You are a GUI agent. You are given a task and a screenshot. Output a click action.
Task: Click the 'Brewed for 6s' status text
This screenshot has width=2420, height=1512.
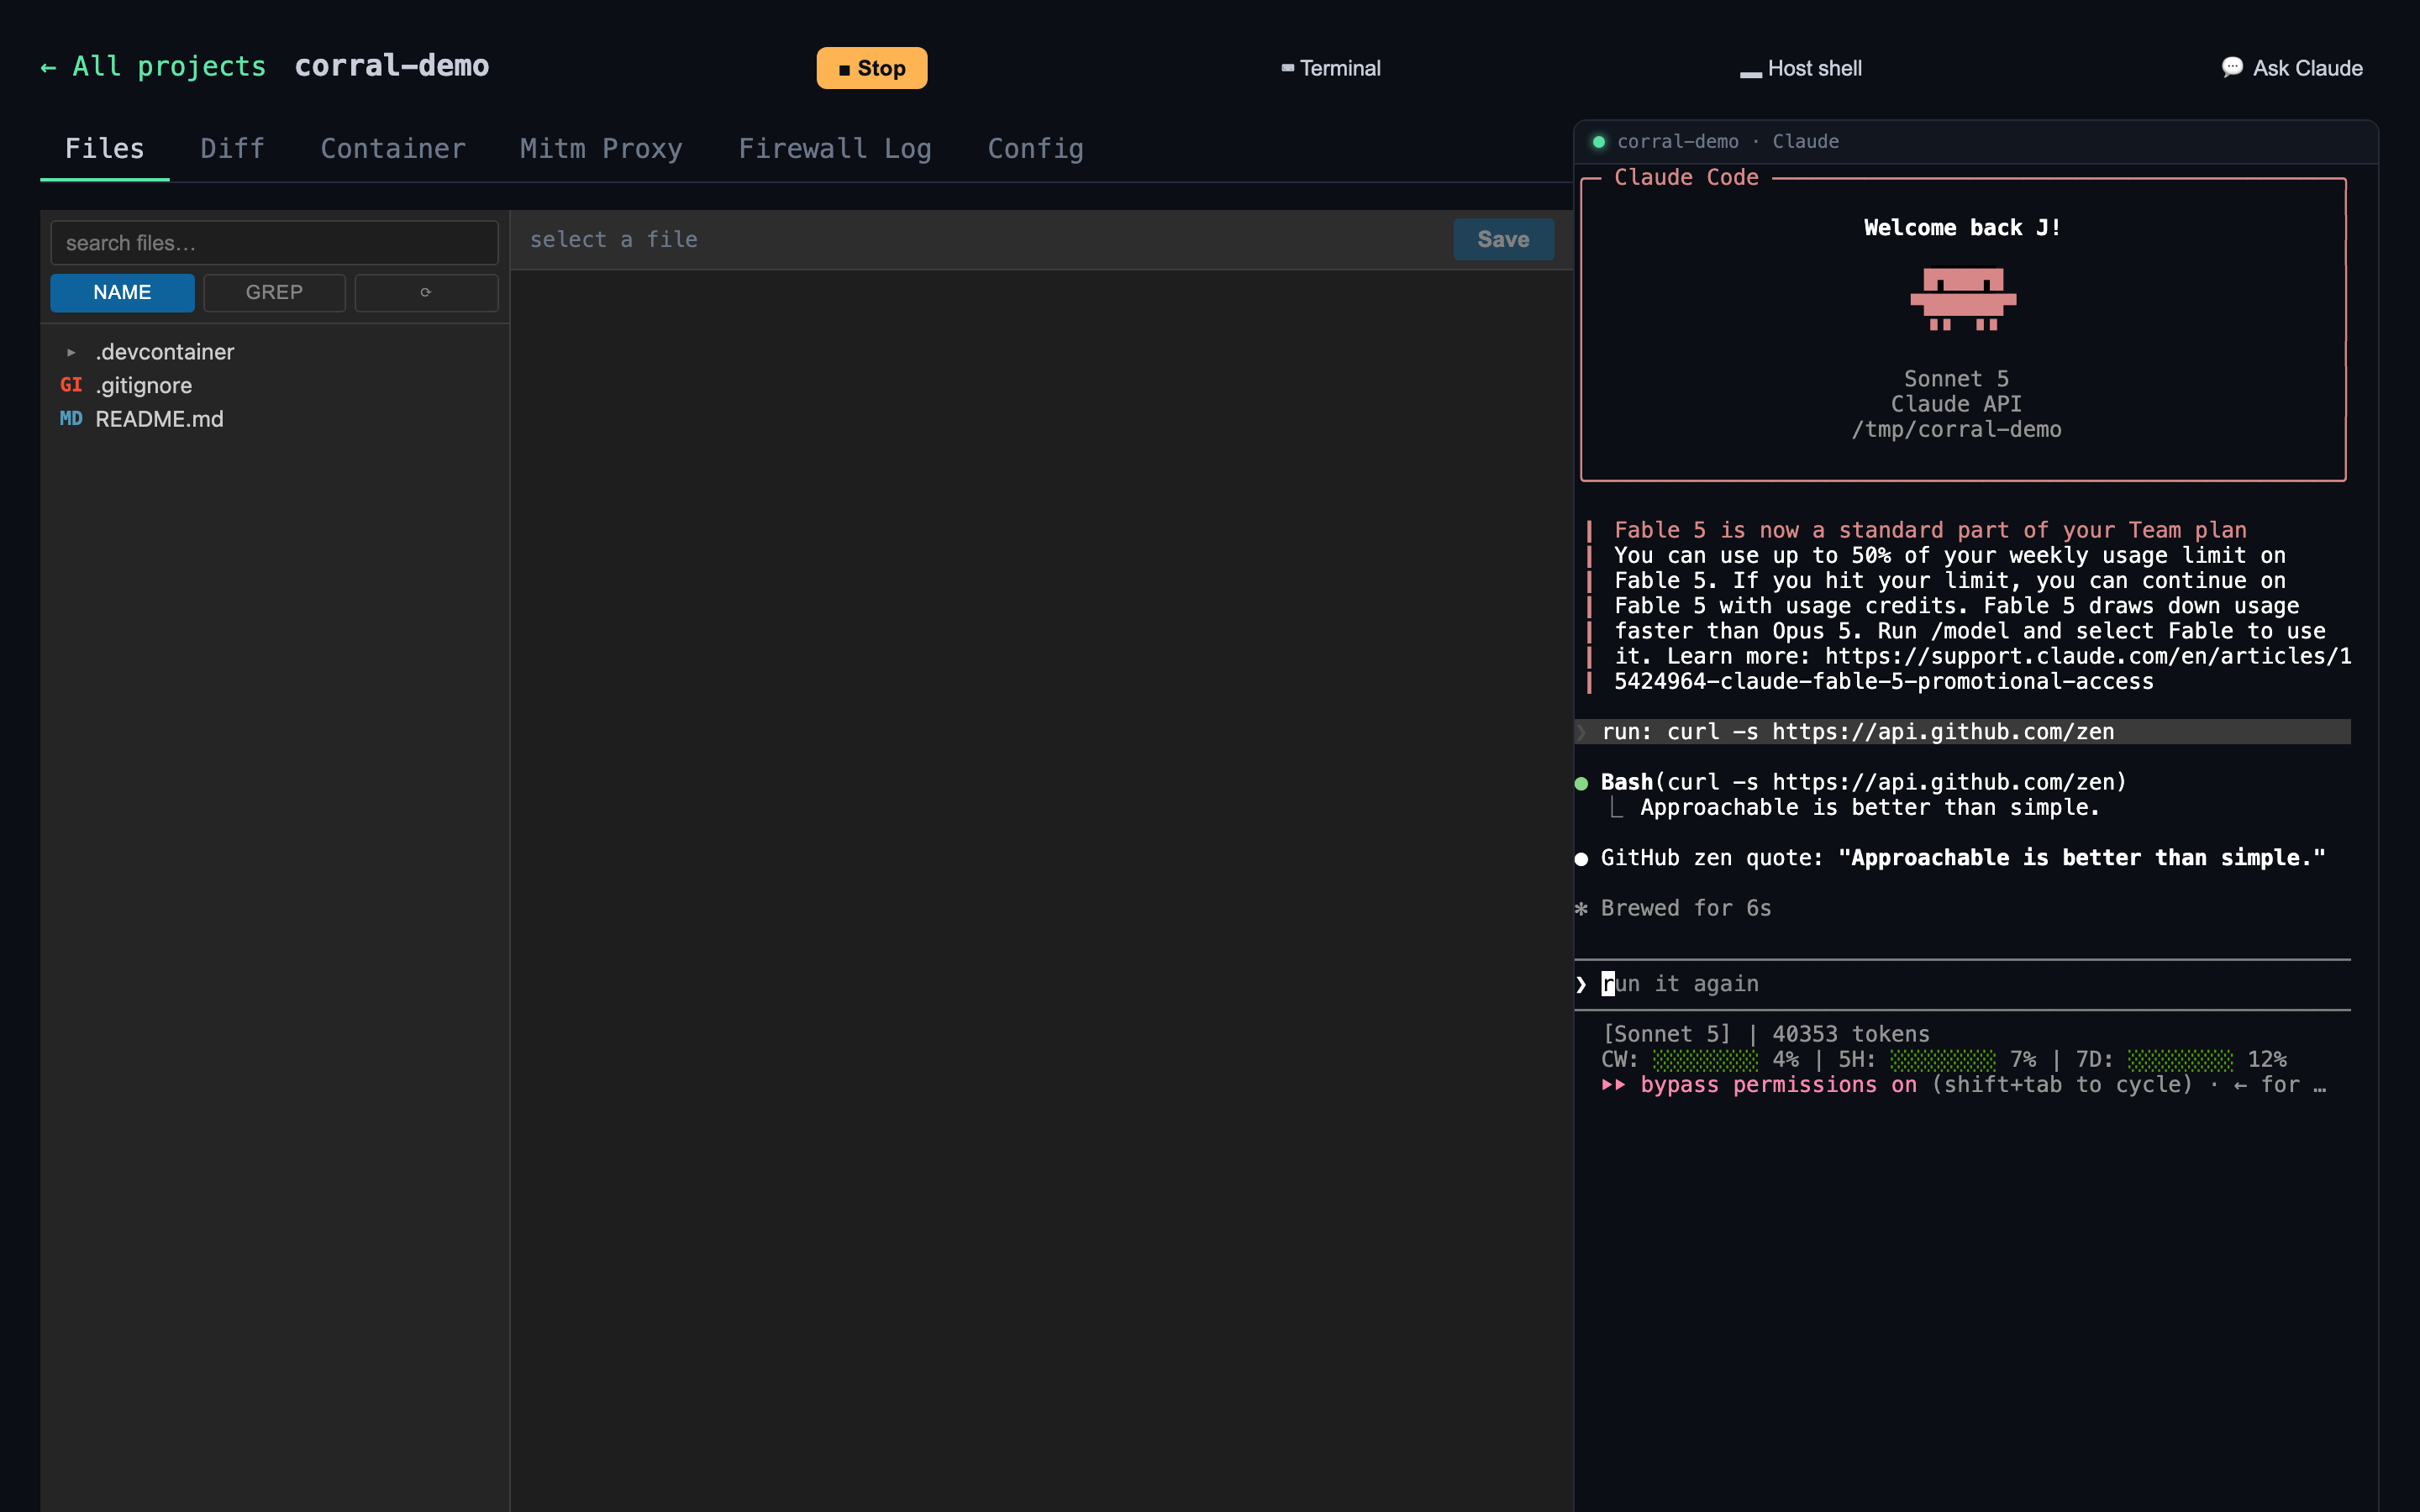[1686, 908]
